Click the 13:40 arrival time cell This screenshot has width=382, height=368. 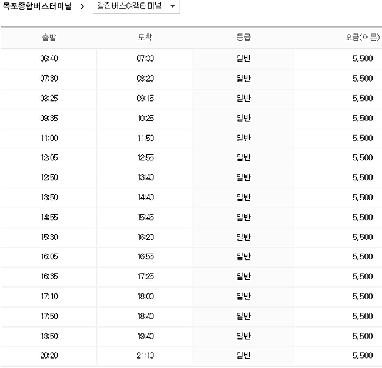(146, 178)
